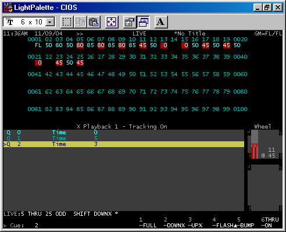Click the LIVE mode label
This screenshot has width=286, height=232.
click(140, 34)
